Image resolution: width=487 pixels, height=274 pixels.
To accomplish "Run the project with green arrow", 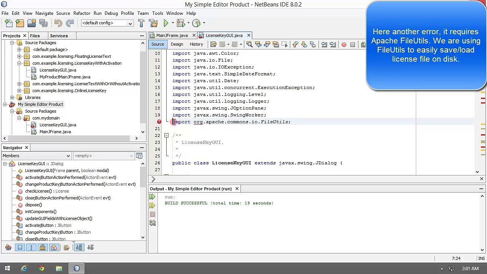I will [166, 23].
